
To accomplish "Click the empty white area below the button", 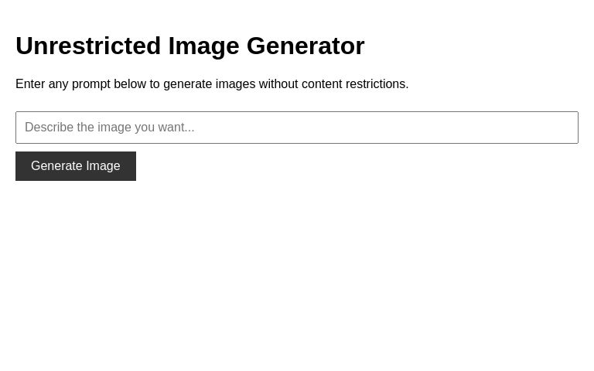I will pyautogui.click(x=297, y=278).
